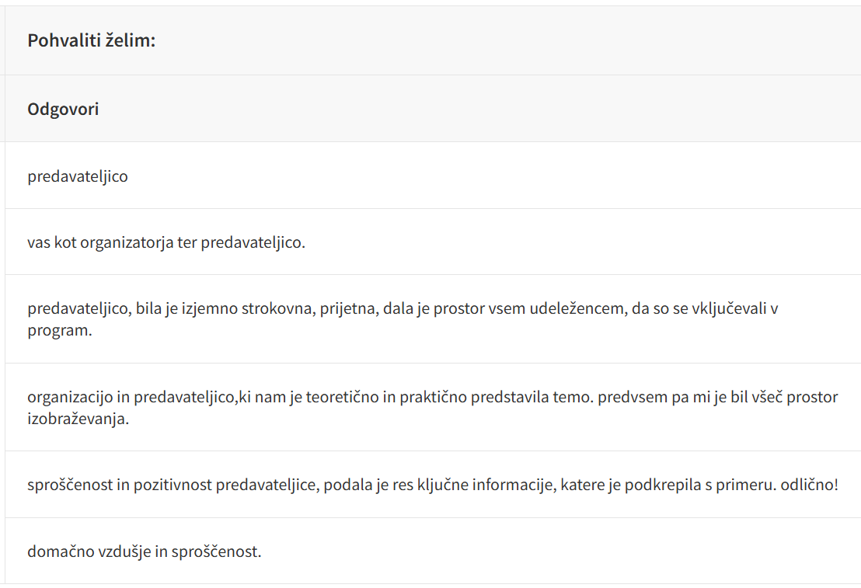
Task: Click the word "izobraževanja."
Action: coord(77,419)
